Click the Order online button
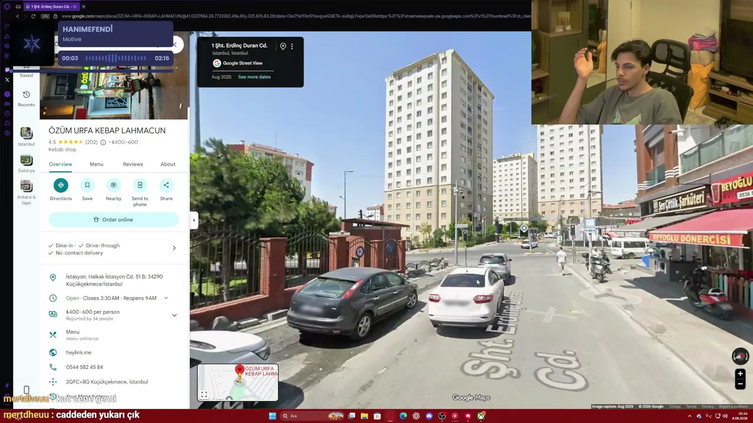This screenshot has width=753, height=423. point(114,220)
